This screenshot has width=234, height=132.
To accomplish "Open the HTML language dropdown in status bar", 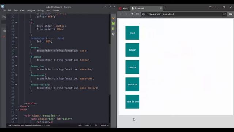I will 88,125.
